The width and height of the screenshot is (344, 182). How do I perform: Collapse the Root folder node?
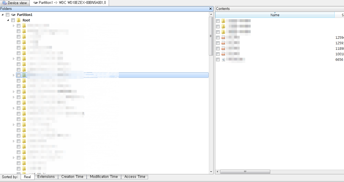(x=8, y=20)
